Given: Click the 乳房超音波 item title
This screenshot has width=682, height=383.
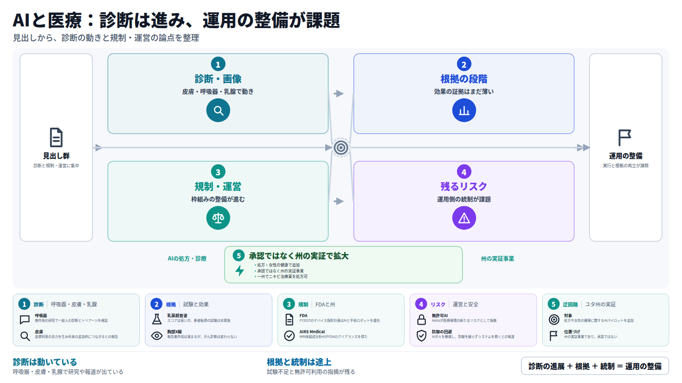Looking at the screenshot, I should click(177, 316).
